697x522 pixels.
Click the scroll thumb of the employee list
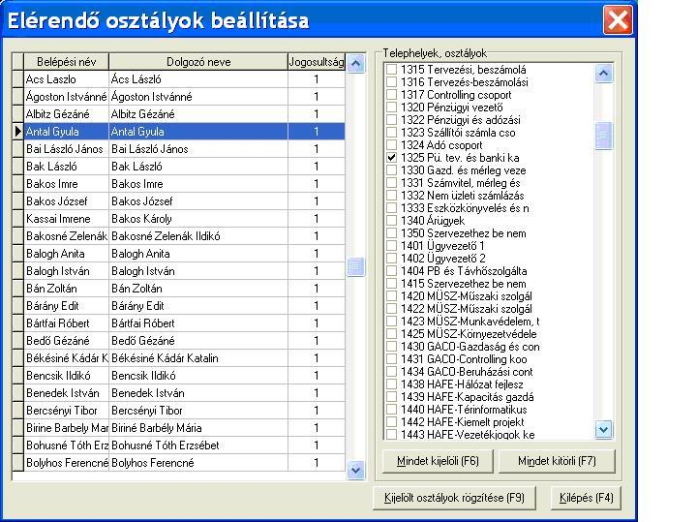[x=355, y=266]
